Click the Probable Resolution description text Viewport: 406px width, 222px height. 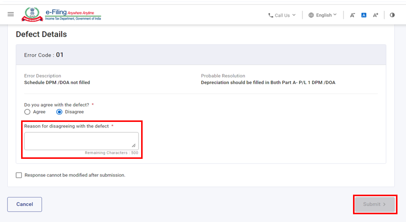tap(268, 83)
